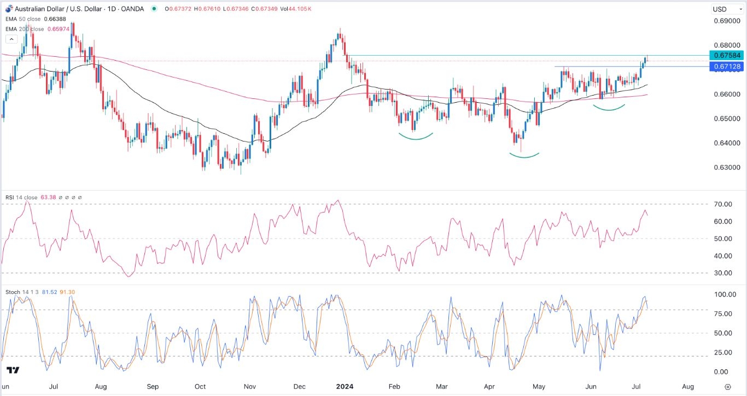Open the chart settings gear icon

pyautogui.click(x=727, y=387)
